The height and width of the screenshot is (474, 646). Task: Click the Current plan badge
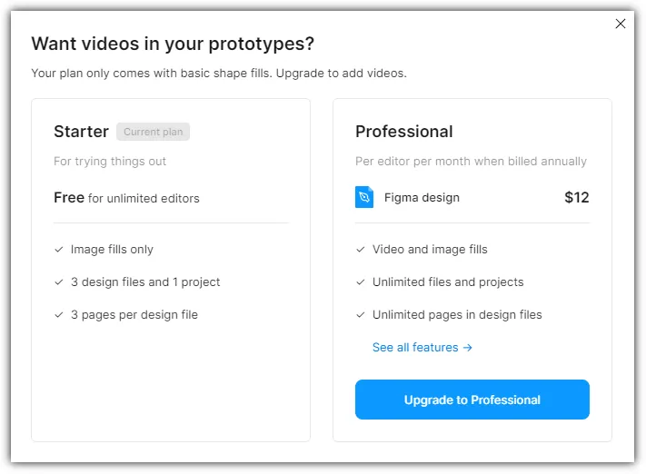153,132
